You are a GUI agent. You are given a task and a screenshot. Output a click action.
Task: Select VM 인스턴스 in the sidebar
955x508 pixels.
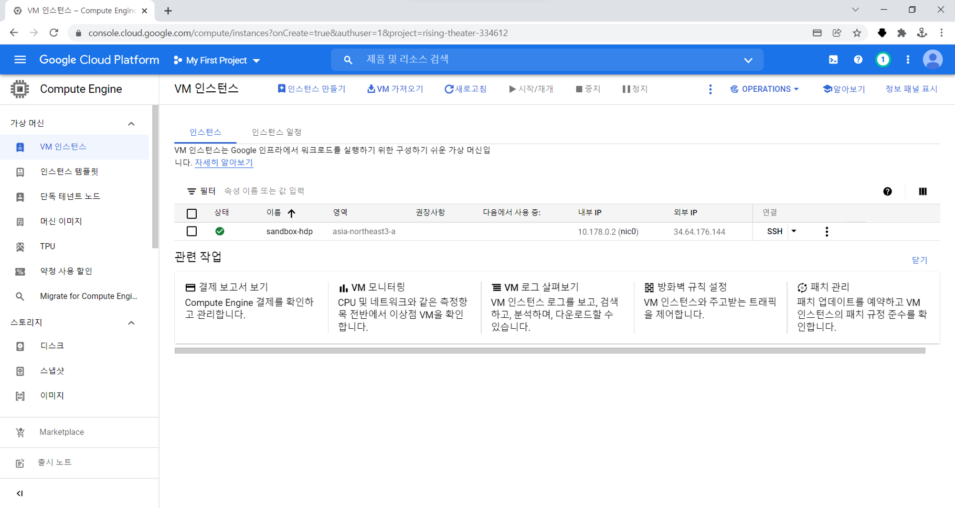tap(74, 147)
